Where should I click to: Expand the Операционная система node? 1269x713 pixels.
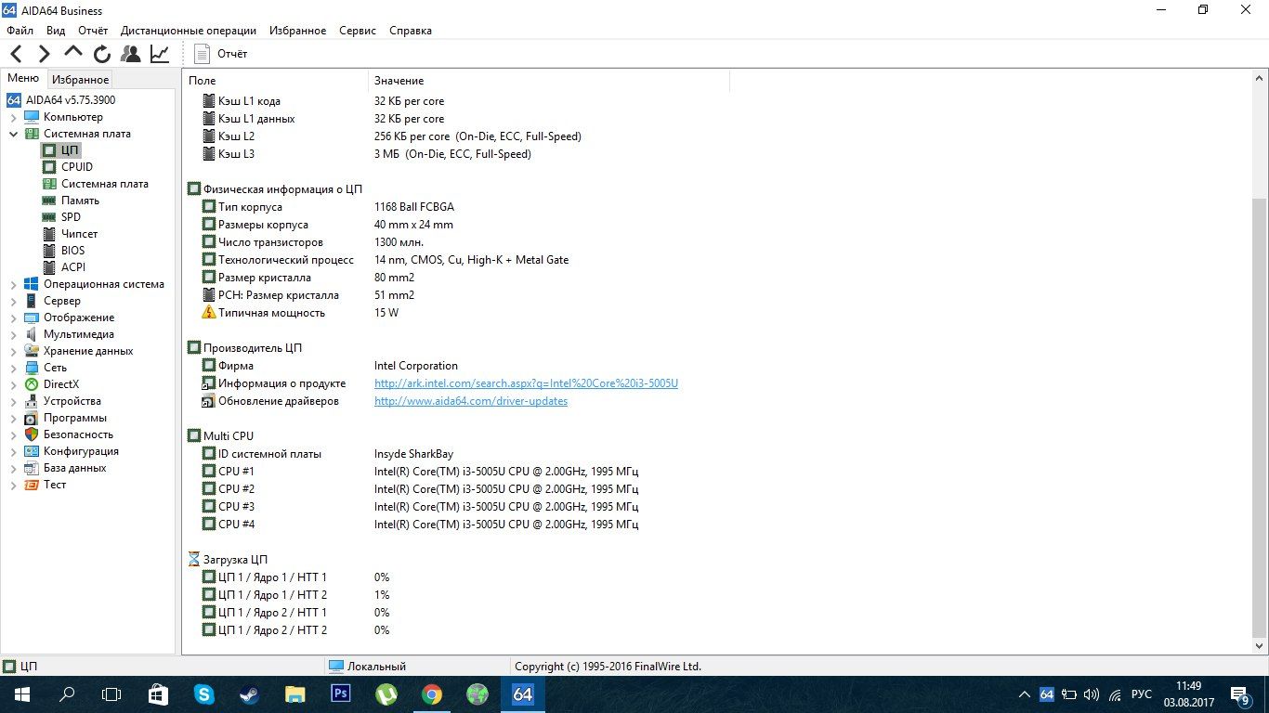tap(13, 284)
